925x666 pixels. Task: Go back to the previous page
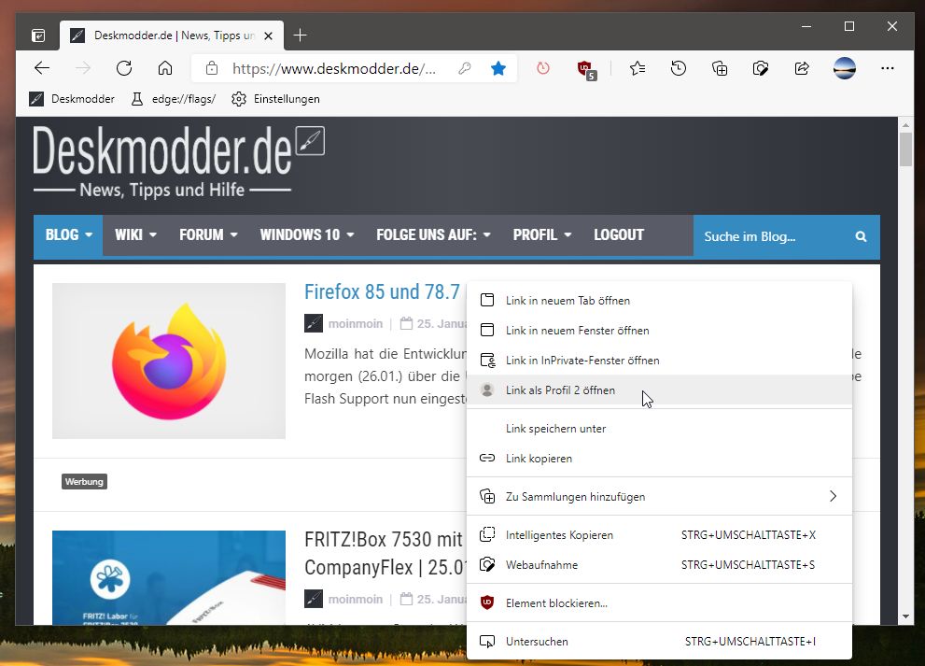[42, 68]
